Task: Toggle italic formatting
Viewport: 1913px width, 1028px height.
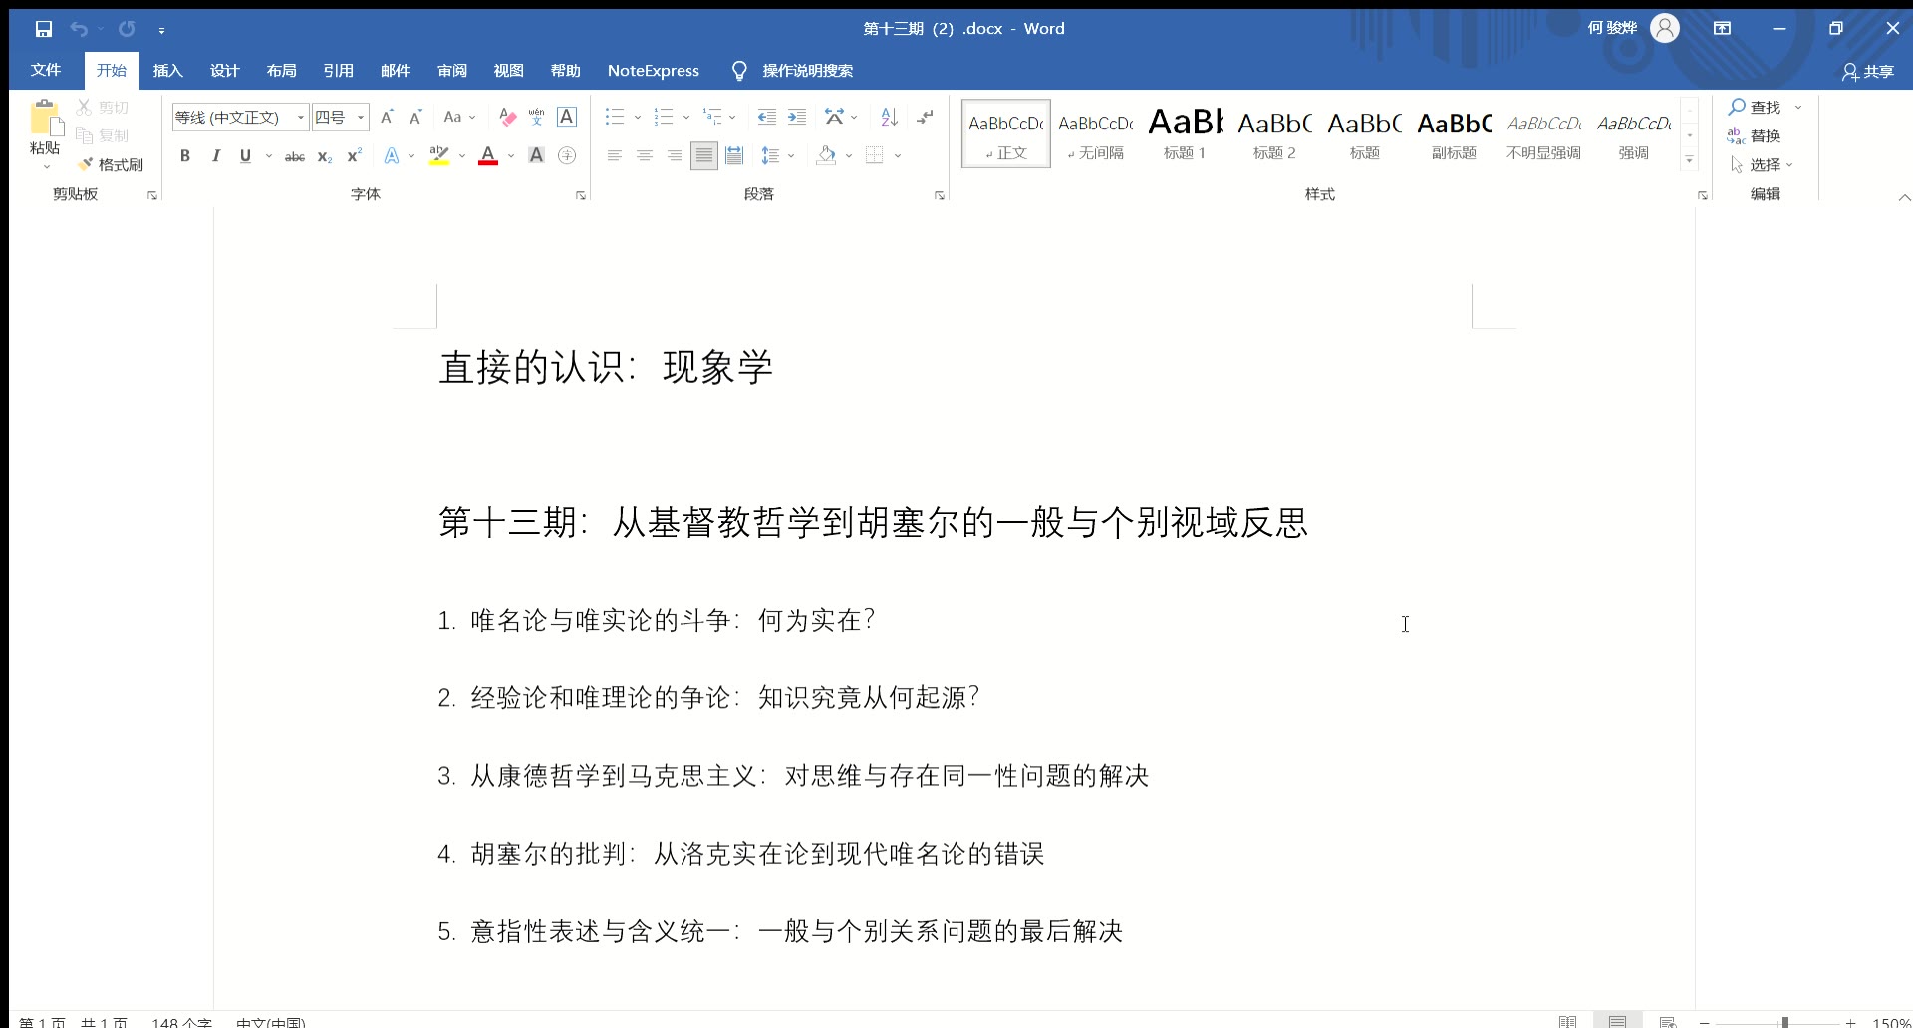Action: (x=215, y=156)
